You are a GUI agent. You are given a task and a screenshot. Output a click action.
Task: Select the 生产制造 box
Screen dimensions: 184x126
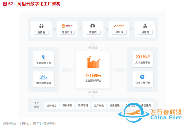[99, 105]
